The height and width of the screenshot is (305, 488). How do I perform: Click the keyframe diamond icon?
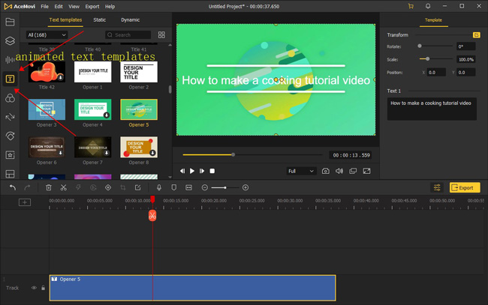click(x=108, y=187)
